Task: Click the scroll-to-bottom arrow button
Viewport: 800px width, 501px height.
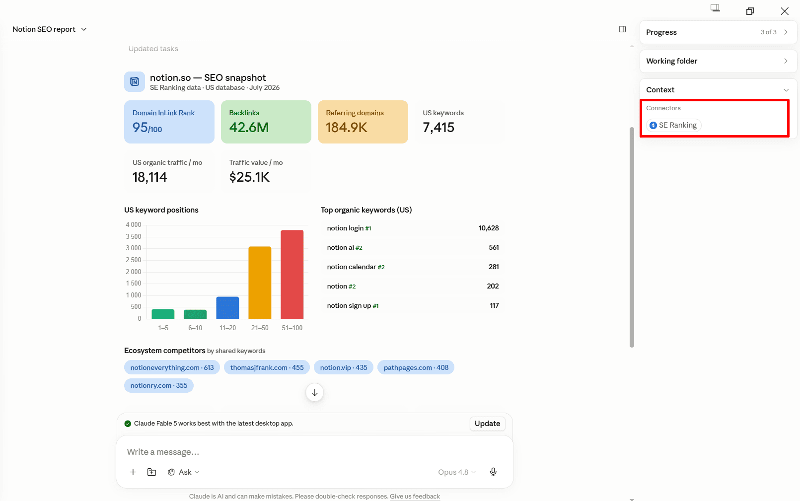Action: click(x=314, y=392)
